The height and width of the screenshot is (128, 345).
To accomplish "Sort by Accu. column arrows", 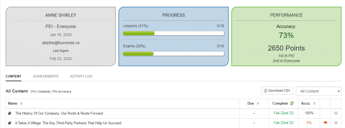I will pyautogui.click(x=315, y=103).
